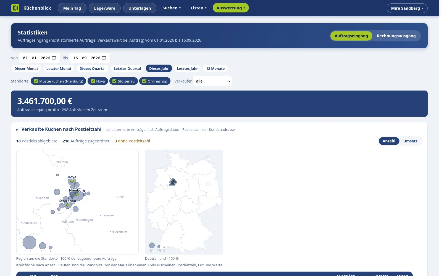Click the Stolzenau location diamond on the map
The height and width of the screenshot is (276, 442).
68,205
